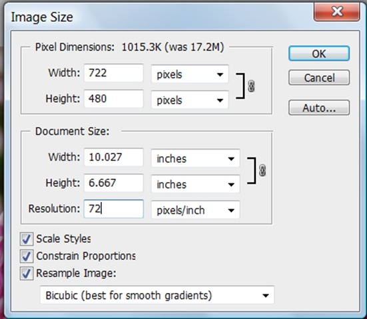Confirm with the OK button
The width and height of the screenshot is (367, 319).
[x=319, y=54]
